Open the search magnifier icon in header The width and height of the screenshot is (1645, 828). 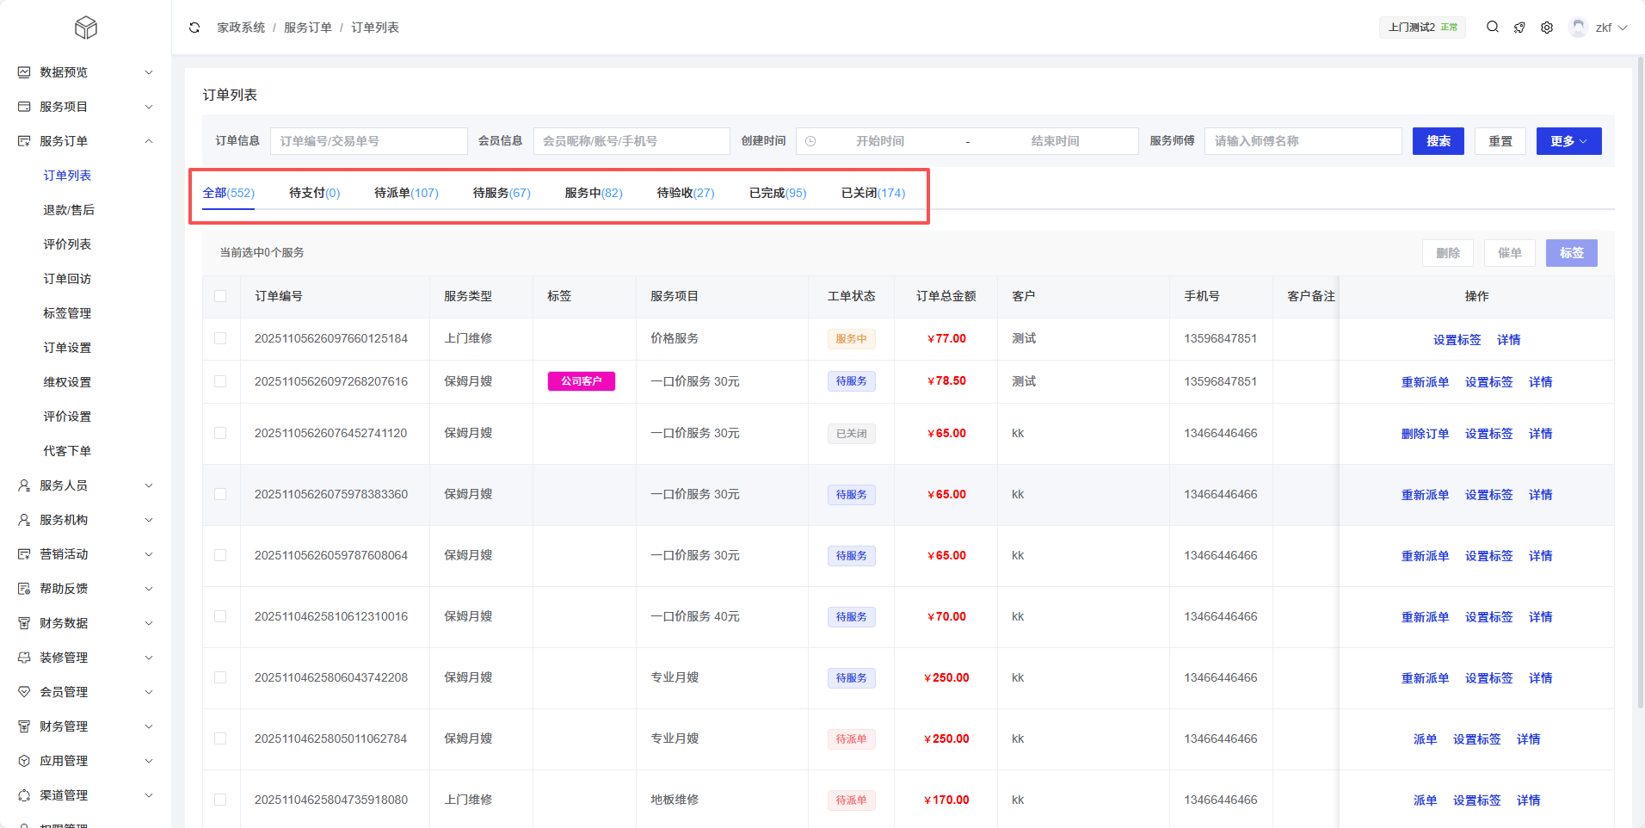tap(1493, 28)
